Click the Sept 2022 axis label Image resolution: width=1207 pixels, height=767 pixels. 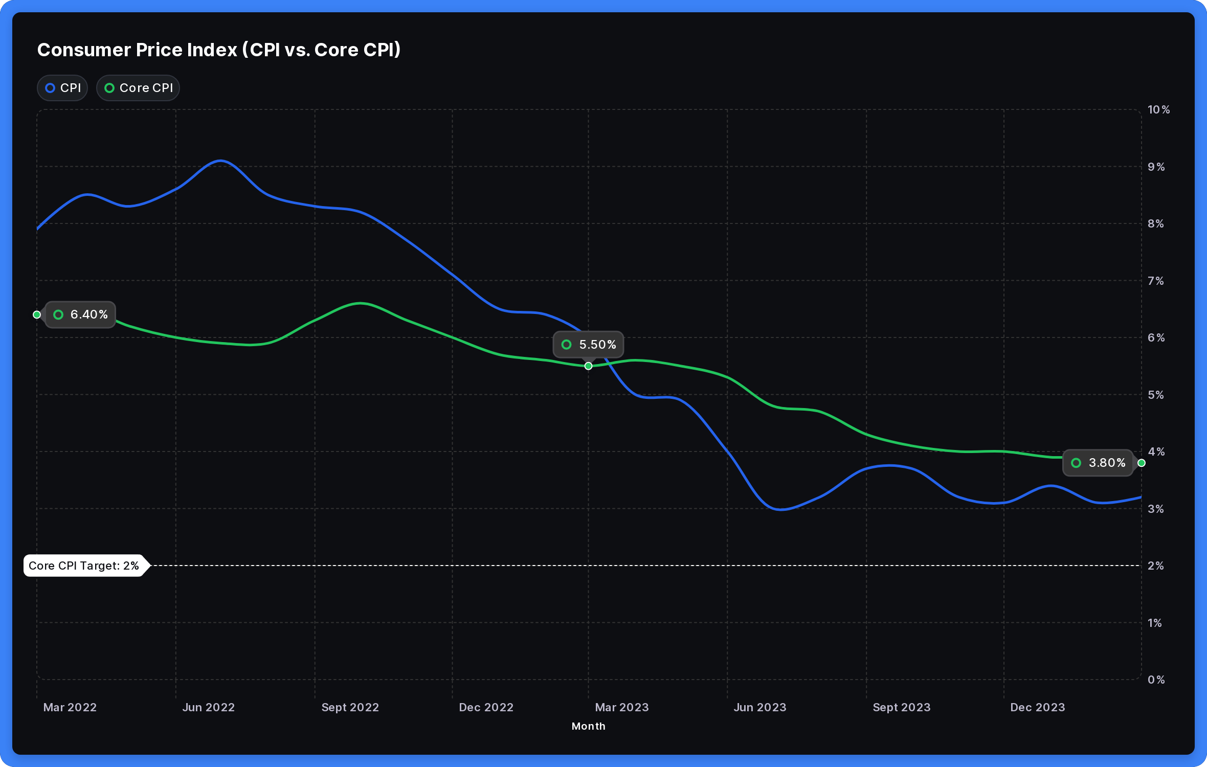[x=350, y=707]
